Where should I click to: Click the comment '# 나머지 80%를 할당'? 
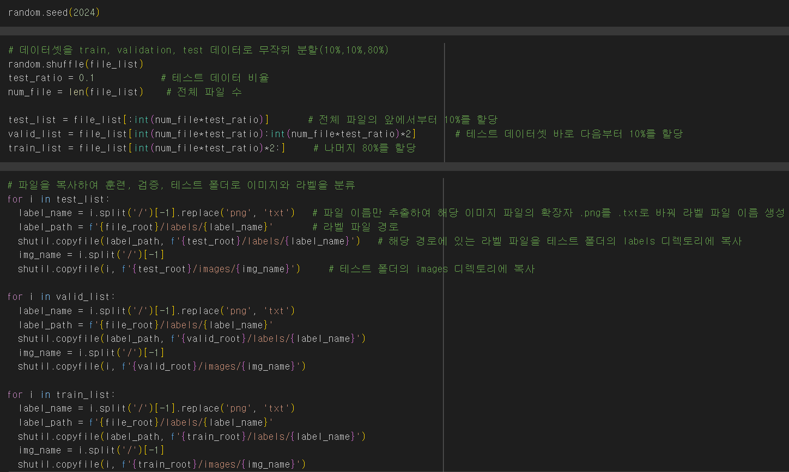tap(365, 148)
